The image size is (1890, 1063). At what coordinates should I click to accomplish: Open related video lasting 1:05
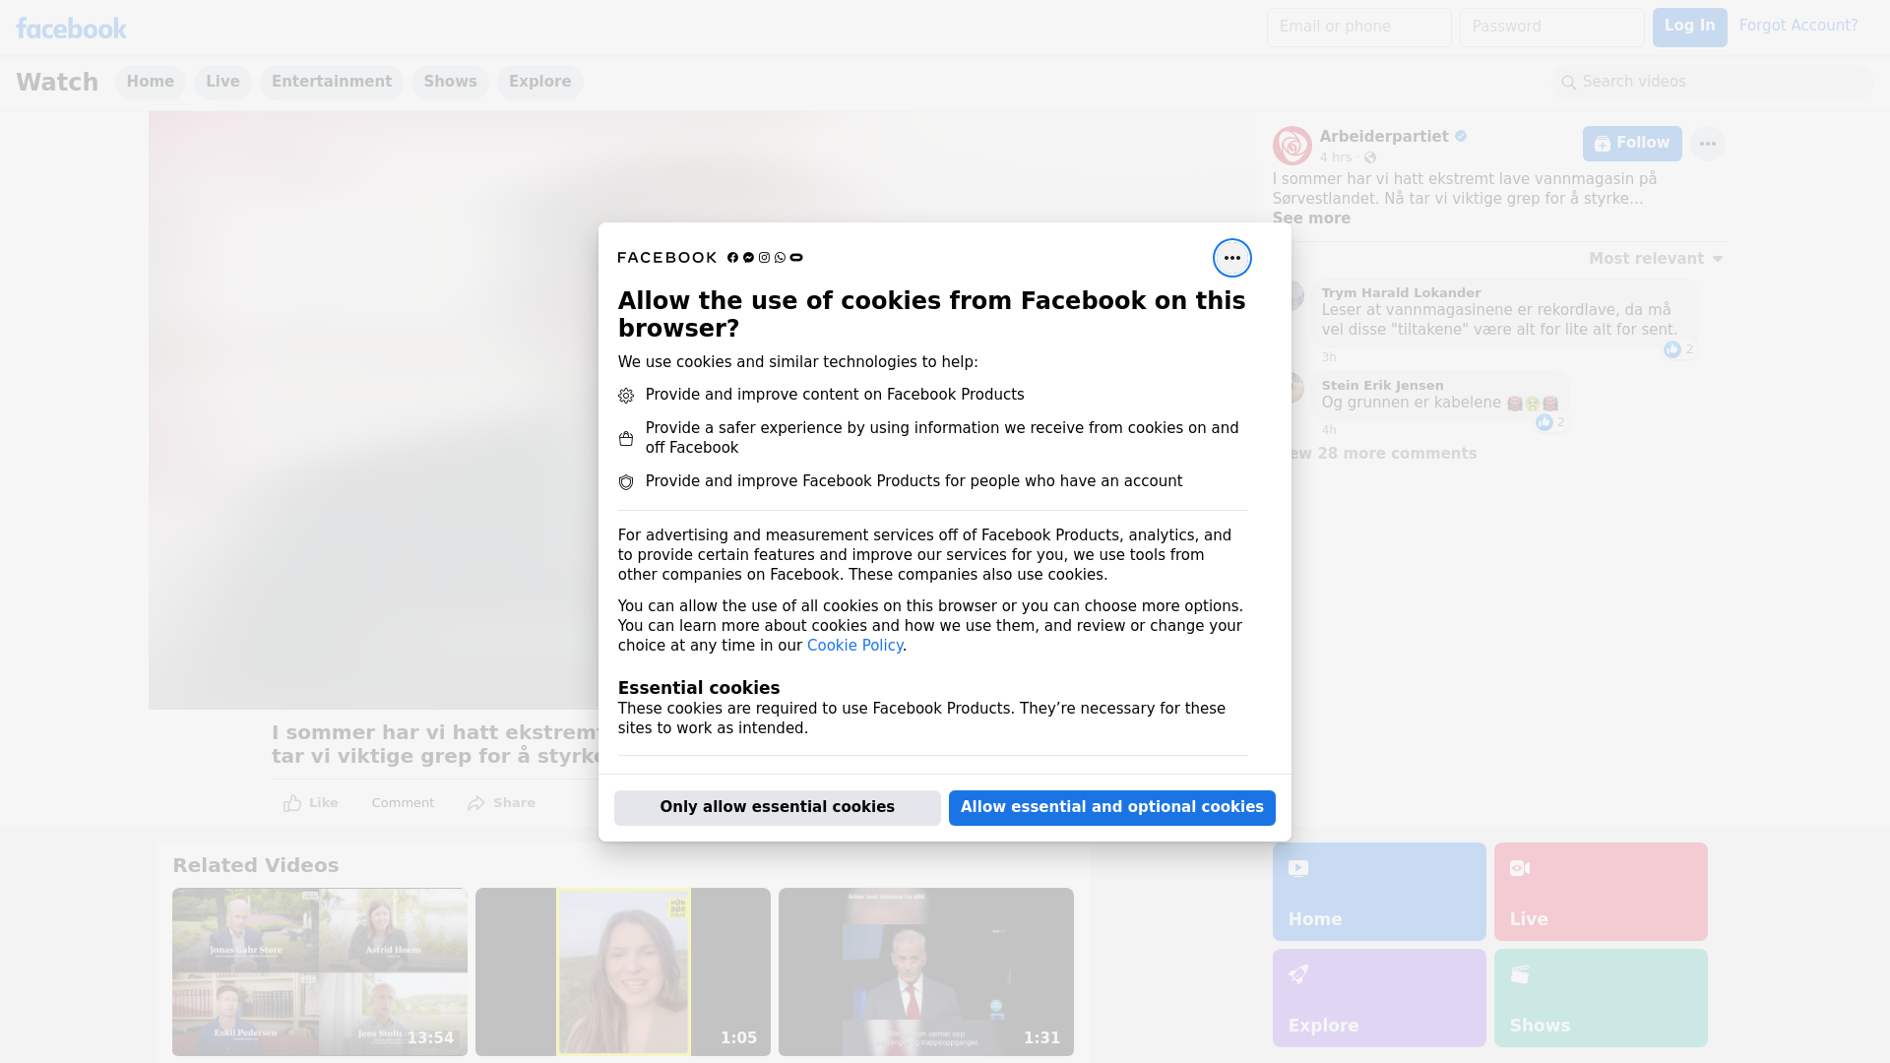pyautogui.click(x=623, y=972)
